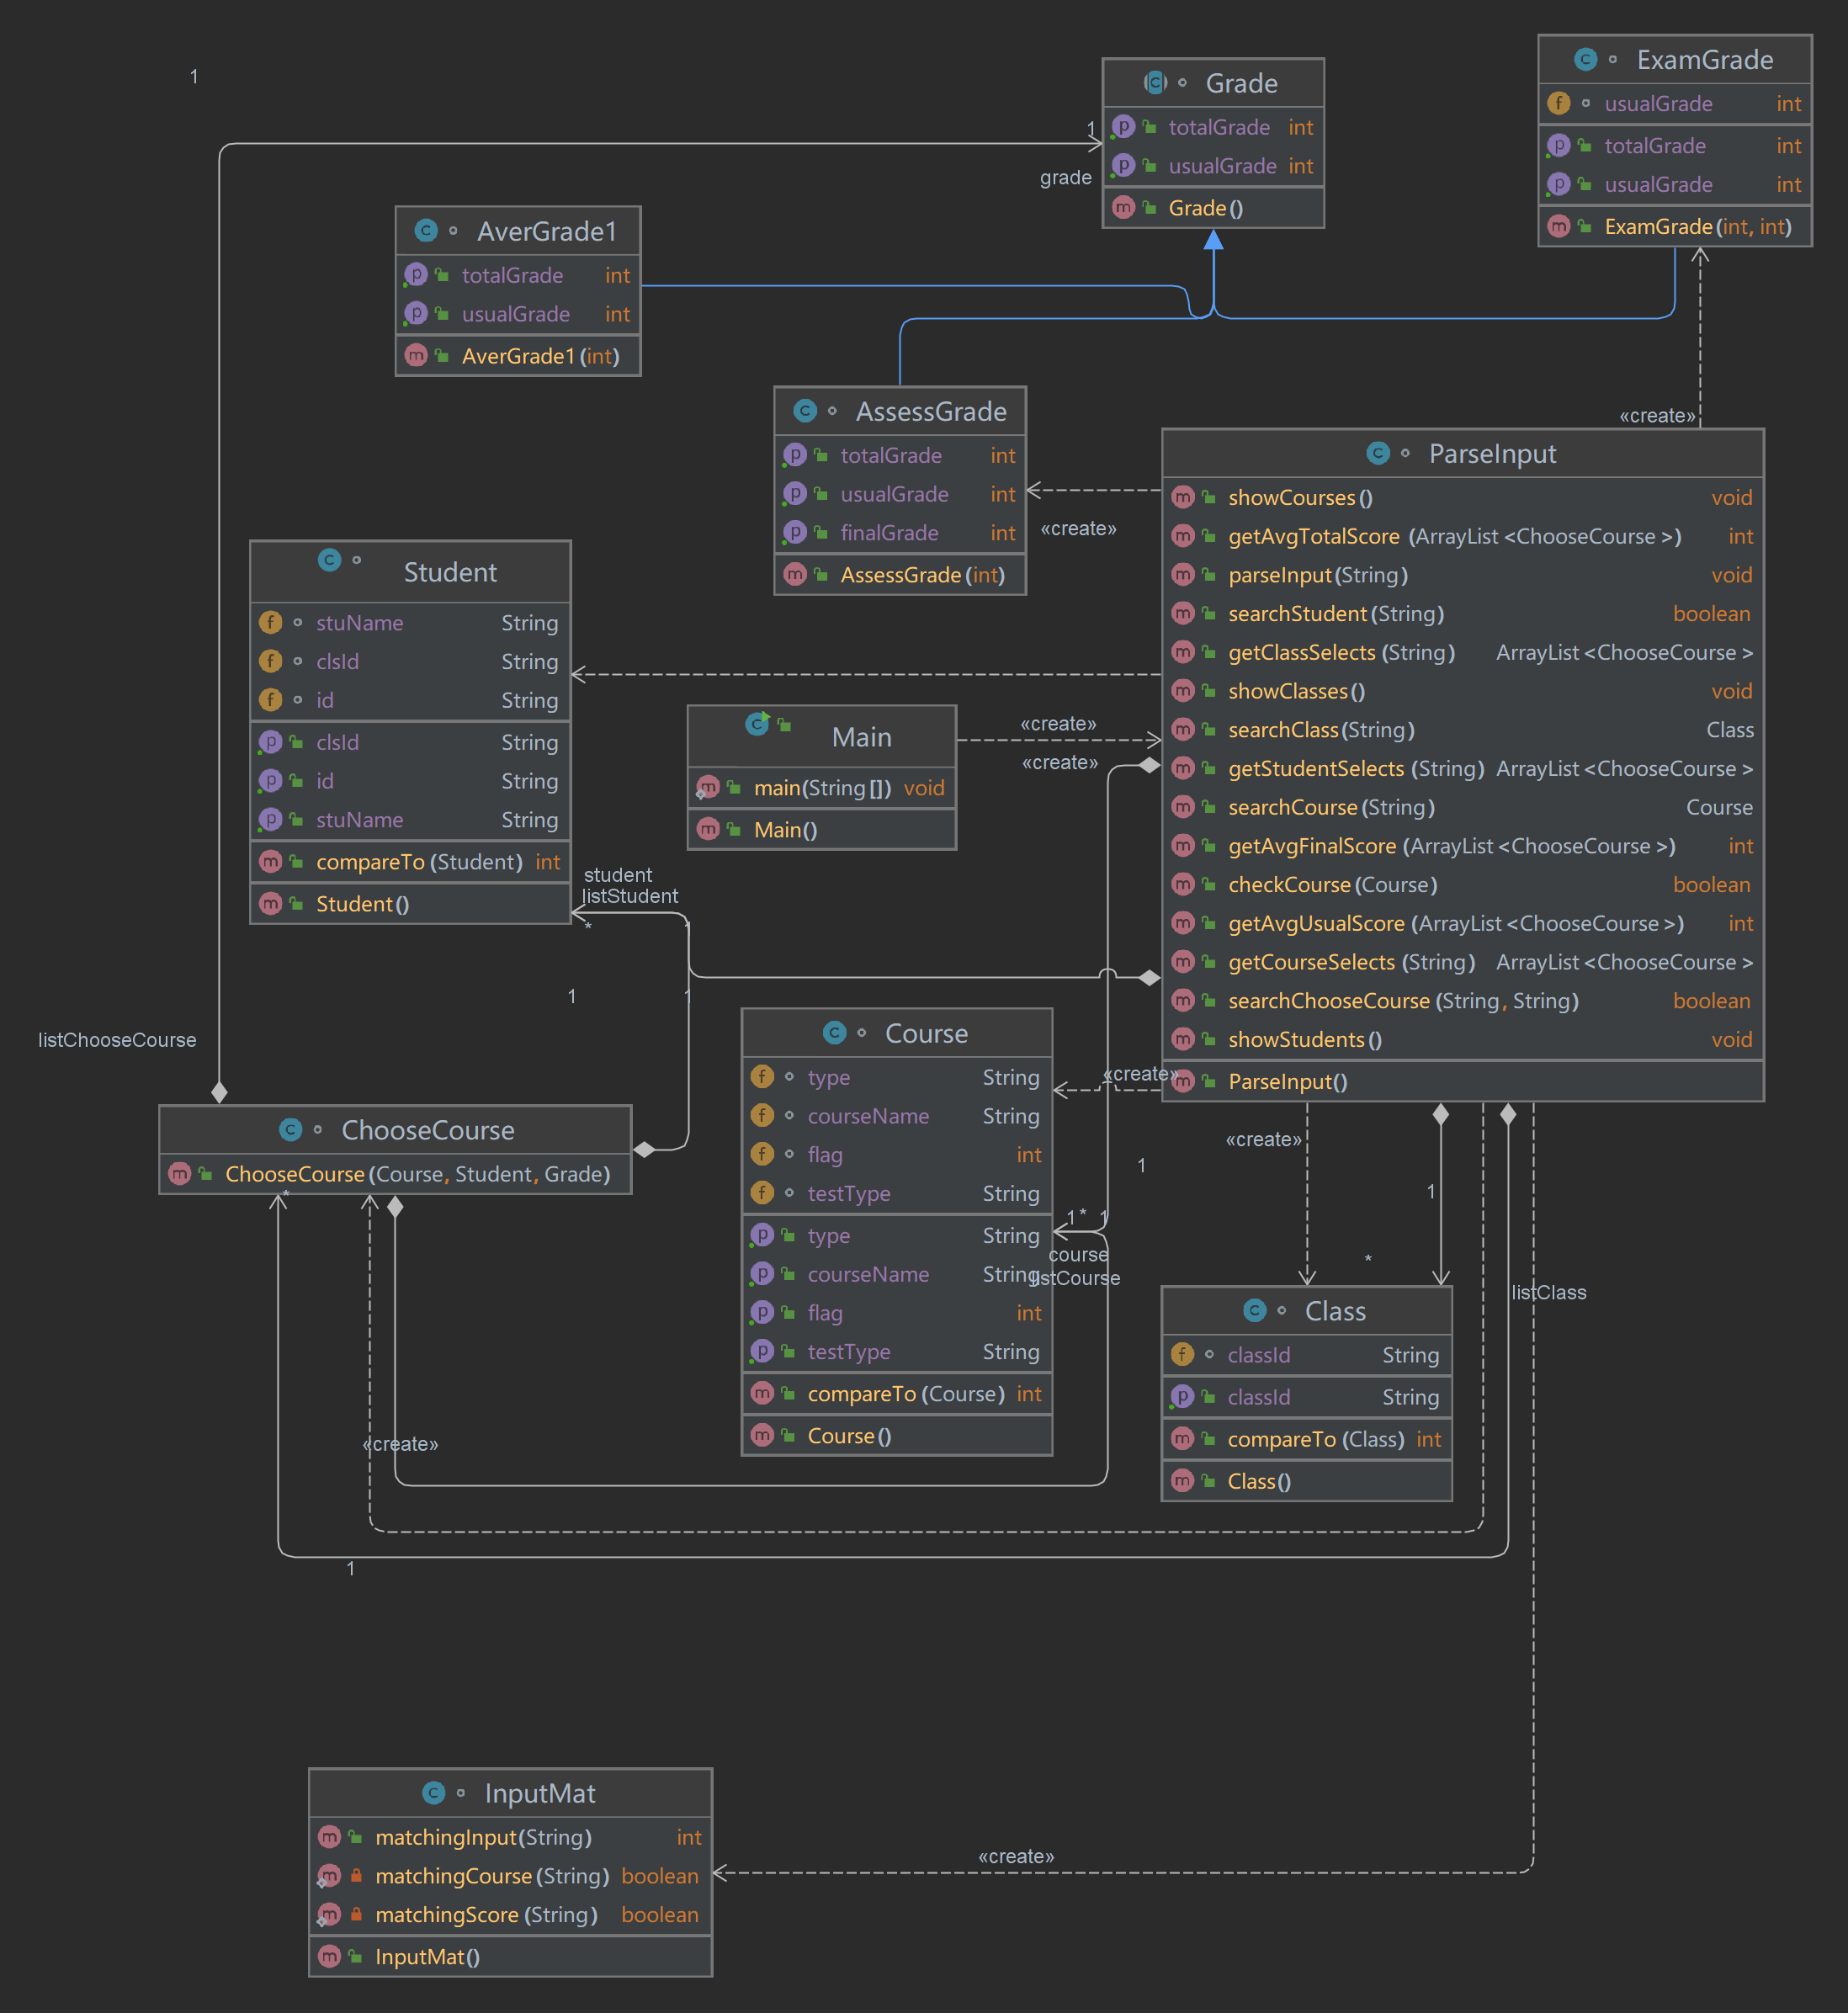The image size is (1848, 2013).
Task: Select the AverGrade1(int) constructor
Action: (x=540, y=356)
